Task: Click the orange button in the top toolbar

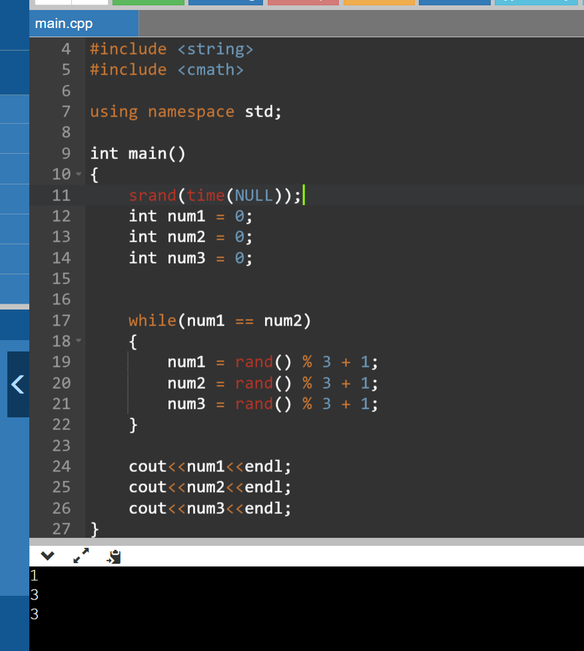Action: [379, 3]
